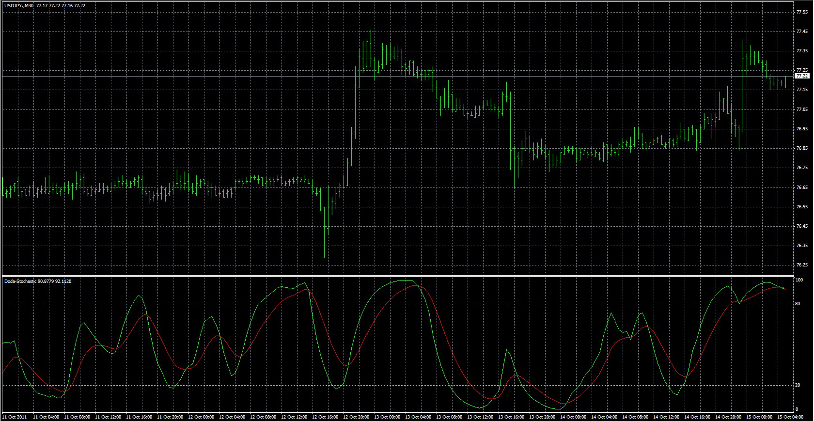Viewport: 814px width, 421px height.
Task: Click the 13 Oct 00:00 time label
Action: pos(387,417)
